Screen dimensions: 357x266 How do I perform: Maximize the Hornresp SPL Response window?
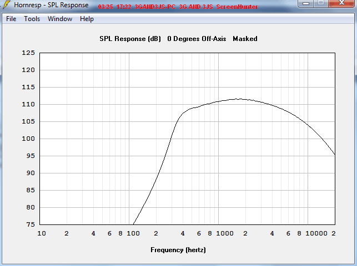(x=321, y=3)
